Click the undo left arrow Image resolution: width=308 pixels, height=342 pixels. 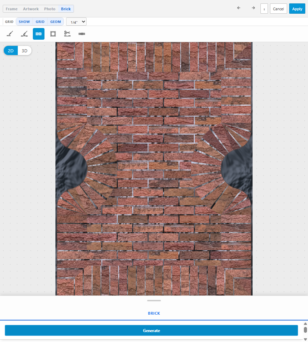click(239, 8)
